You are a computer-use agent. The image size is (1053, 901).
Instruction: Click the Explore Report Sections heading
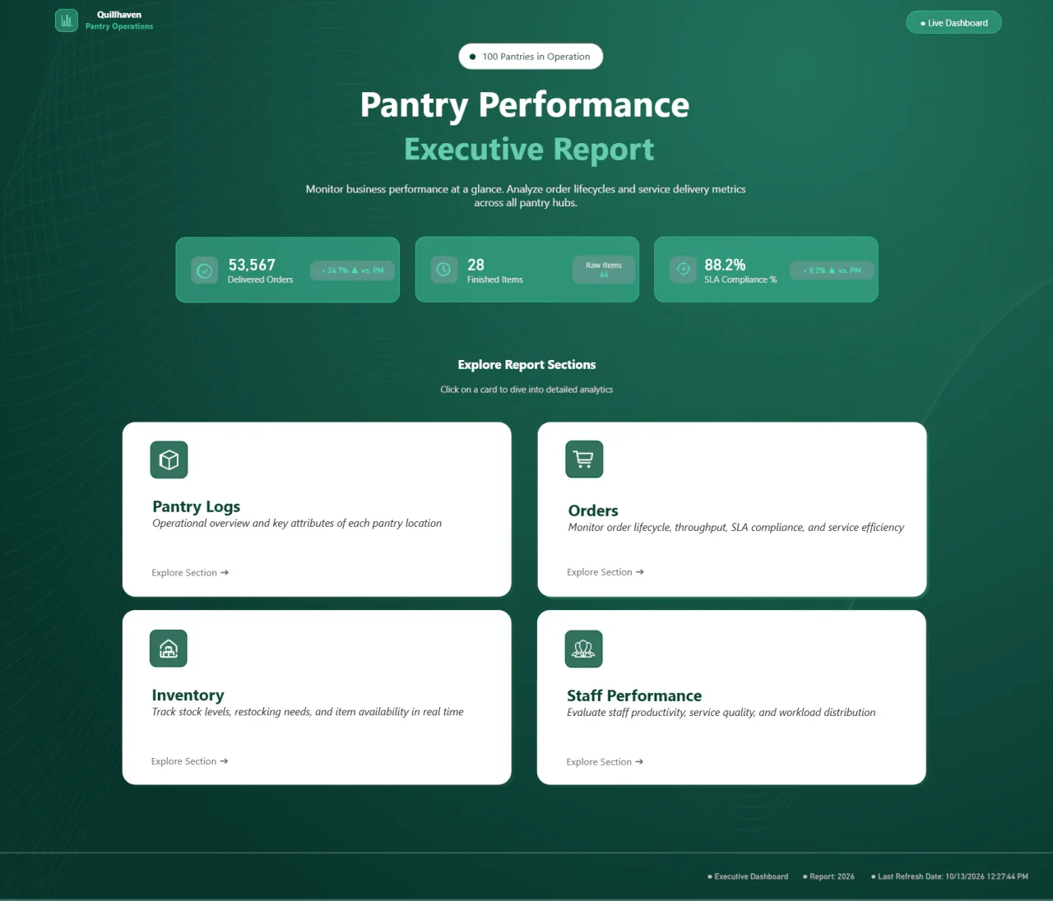526,365
